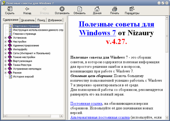The width and height of the screenshot is (170, 121).
Task: Click the page icon beside История версий
Action: click(x=10, y=77)
